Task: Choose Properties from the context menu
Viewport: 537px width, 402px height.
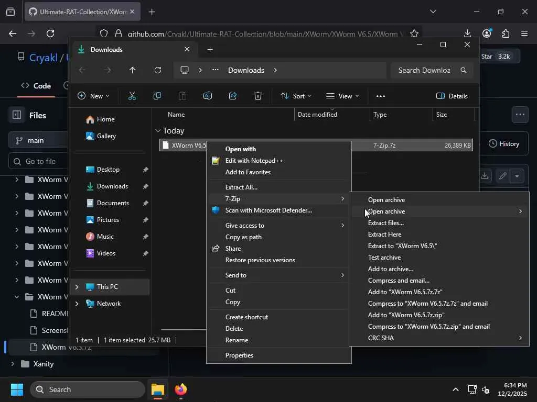Action: click(239, 355)
